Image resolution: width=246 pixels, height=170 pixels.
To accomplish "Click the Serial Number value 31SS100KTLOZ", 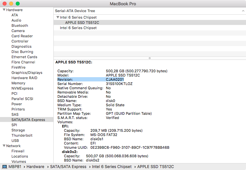I will click(119, 84).
